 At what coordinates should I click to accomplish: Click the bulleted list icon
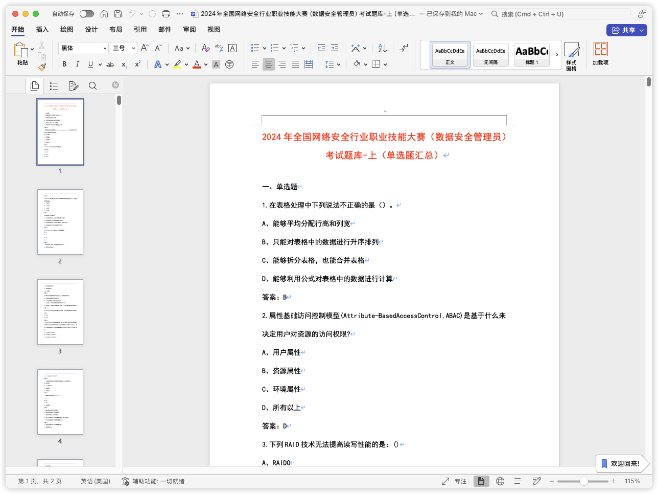click(255, 48)
